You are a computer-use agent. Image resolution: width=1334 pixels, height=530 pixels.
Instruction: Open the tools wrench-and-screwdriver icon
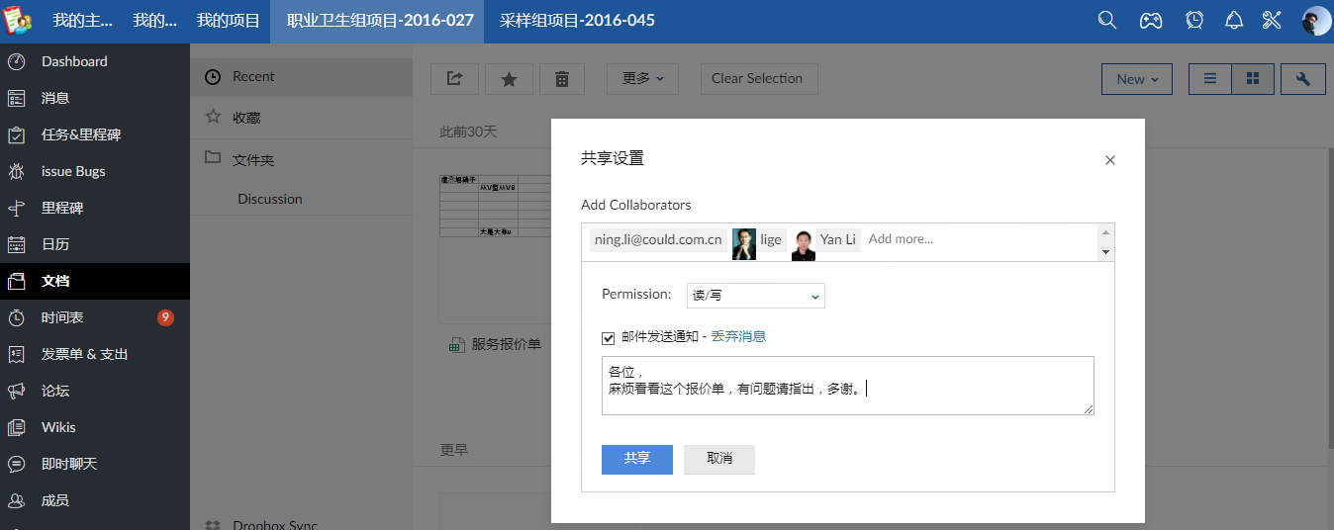coord(1272,20)
